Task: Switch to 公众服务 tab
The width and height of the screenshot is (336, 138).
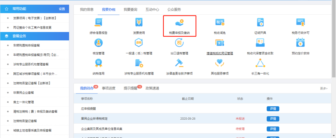Action: coord(174,9)
